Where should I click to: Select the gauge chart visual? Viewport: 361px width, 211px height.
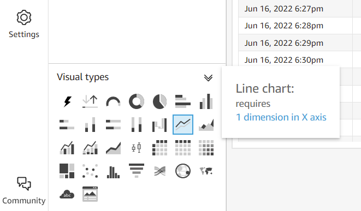(x=113, y=101)
